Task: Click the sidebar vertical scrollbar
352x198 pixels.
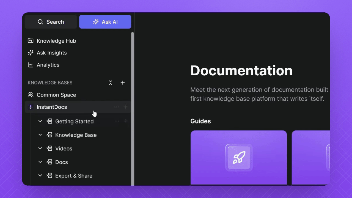Action: (133, 109)
